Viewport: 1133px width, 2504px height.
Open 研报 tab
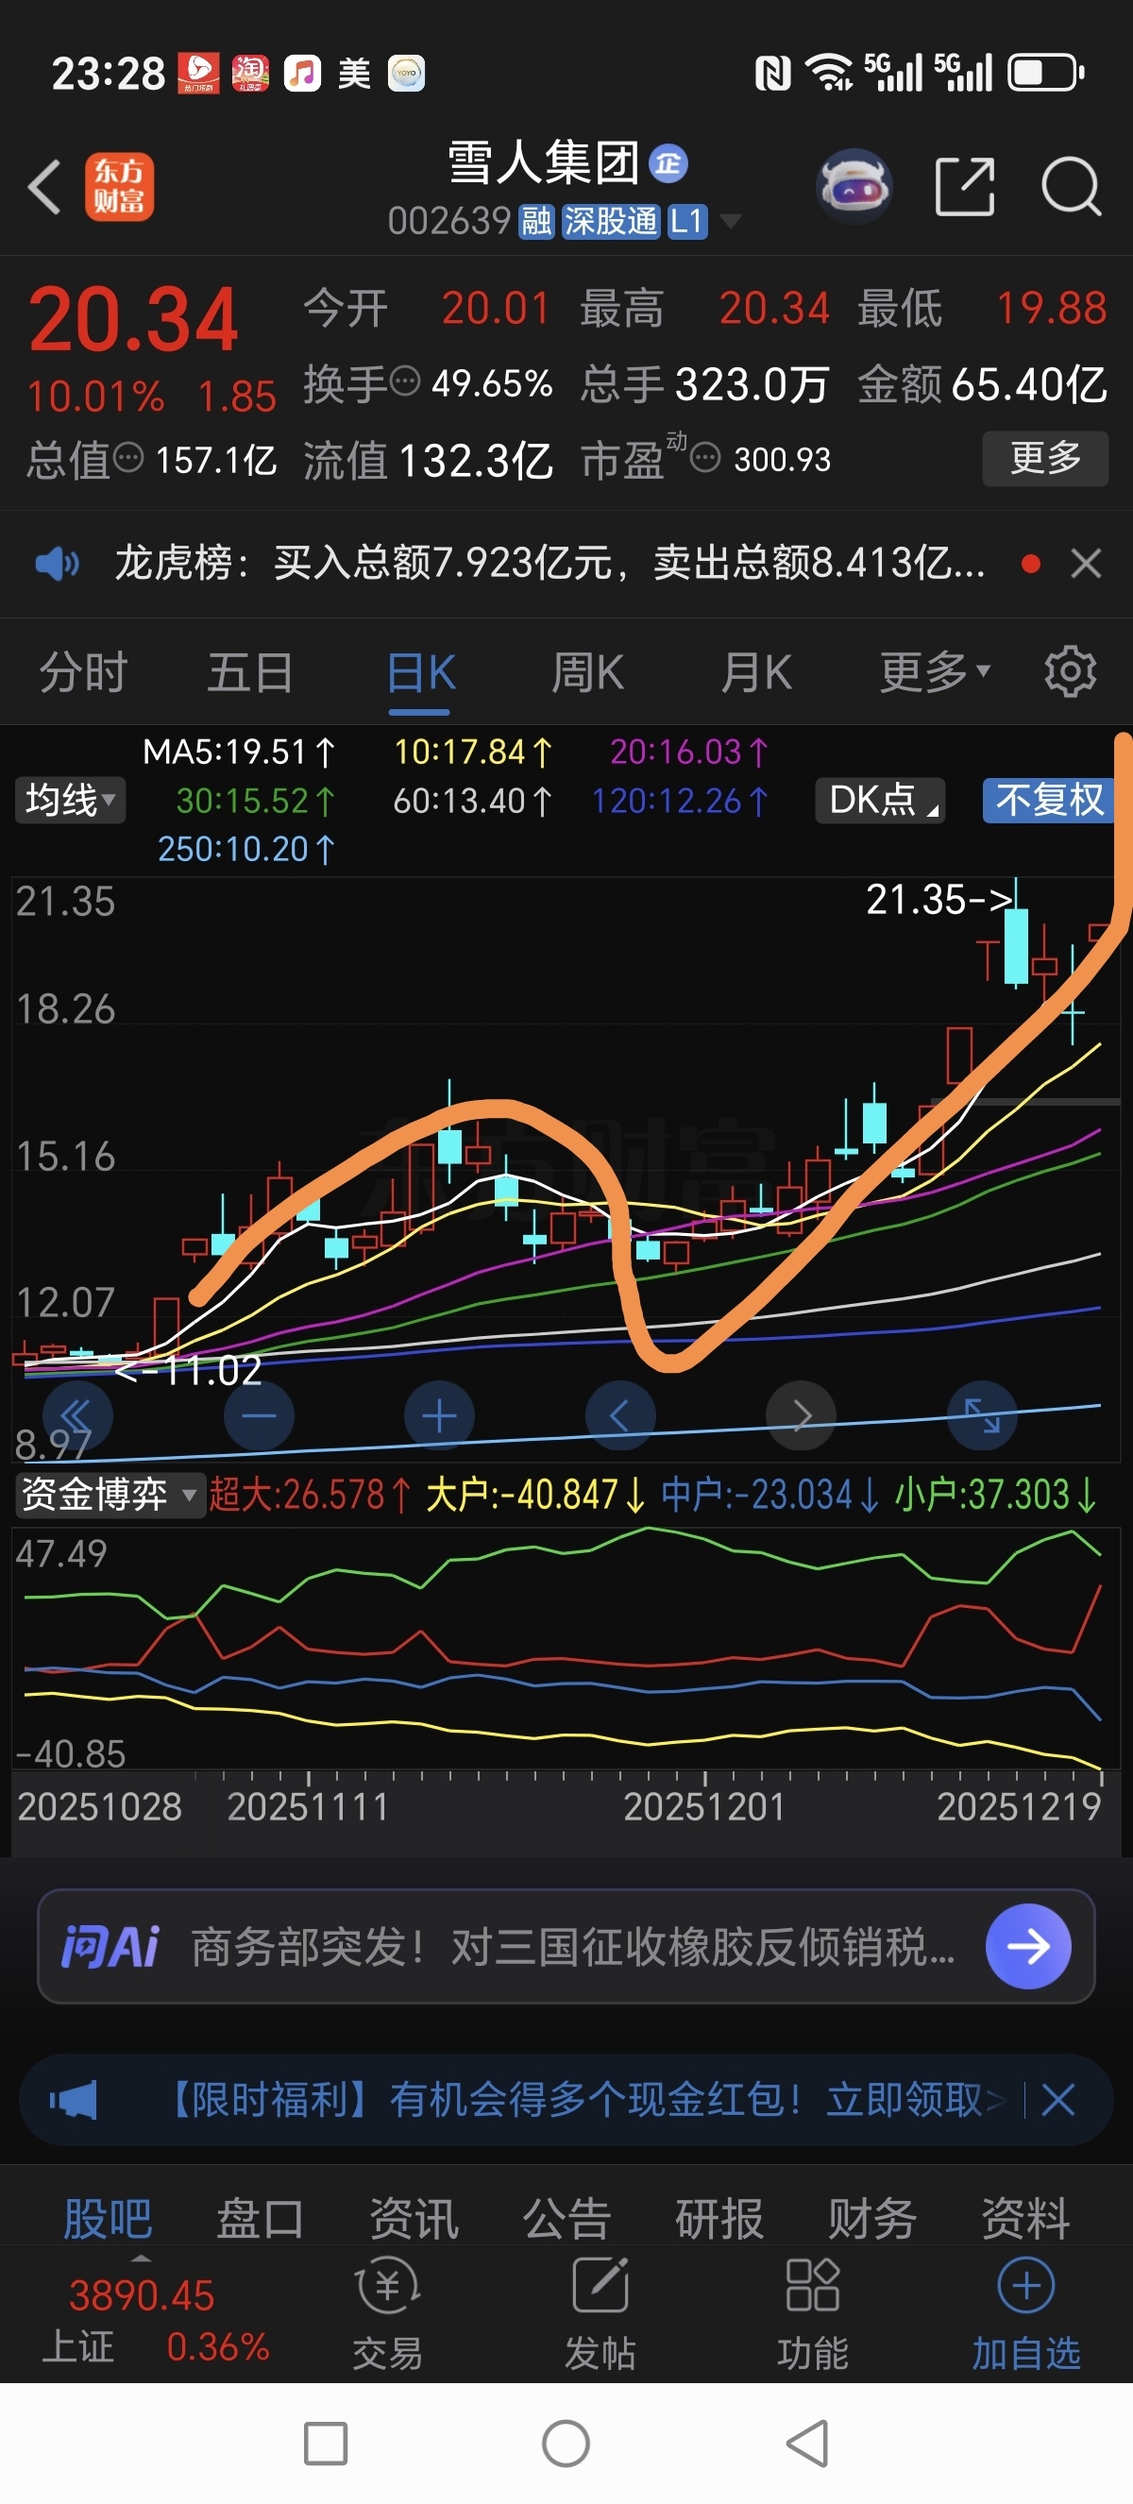pos(720,2219)
